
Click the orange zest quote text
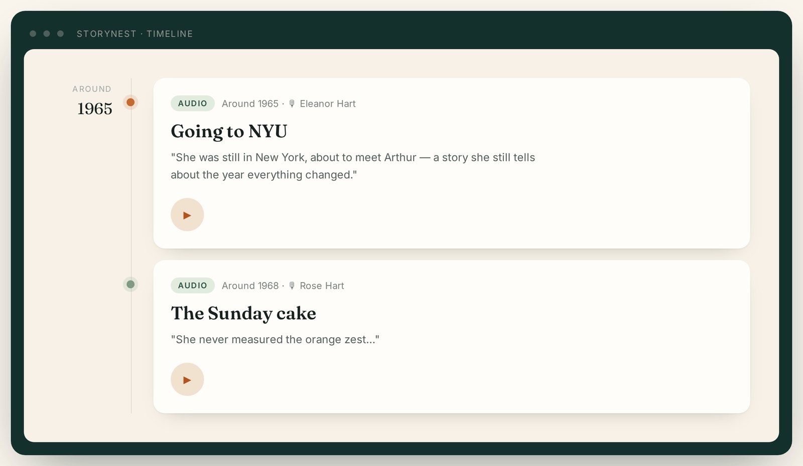pos(275,339)
